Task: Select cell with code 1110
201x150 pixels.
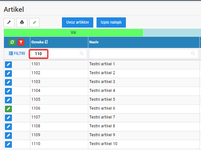Action: (59, 144)
